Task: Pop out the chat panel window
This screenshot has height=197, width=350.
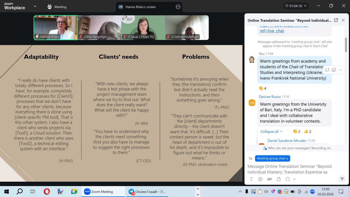Action: (x=336, y=20)
